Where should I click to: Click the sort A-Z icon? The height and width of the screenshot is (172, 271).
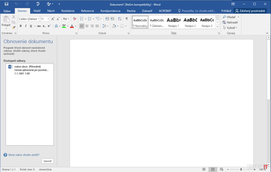tap(119, 19)
